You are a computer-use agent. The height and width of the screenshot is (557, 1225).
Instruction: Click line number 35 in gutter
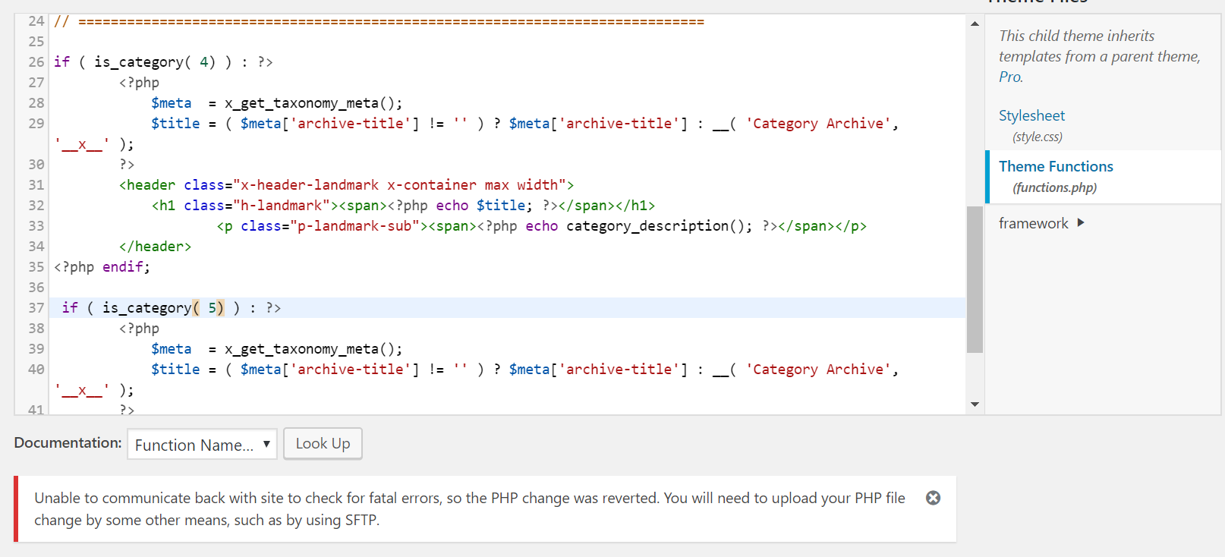(36, 266)
